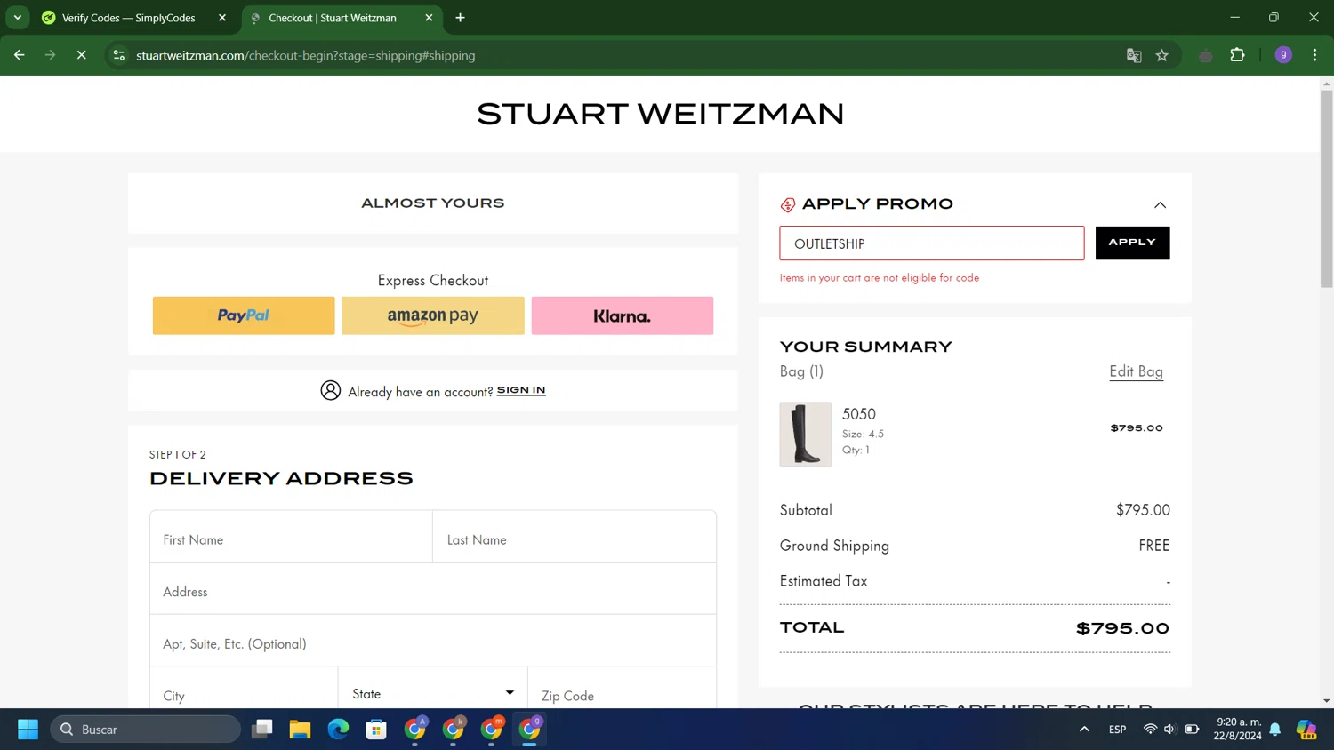Open the extensions puzzle icon
This screenshot has height=750, width=1334.
1237,55
